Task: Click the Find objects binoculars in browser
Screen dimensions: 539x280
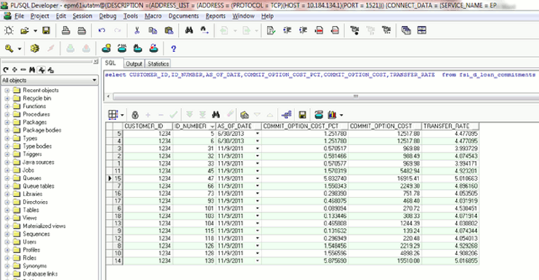Action: point(32,70)
